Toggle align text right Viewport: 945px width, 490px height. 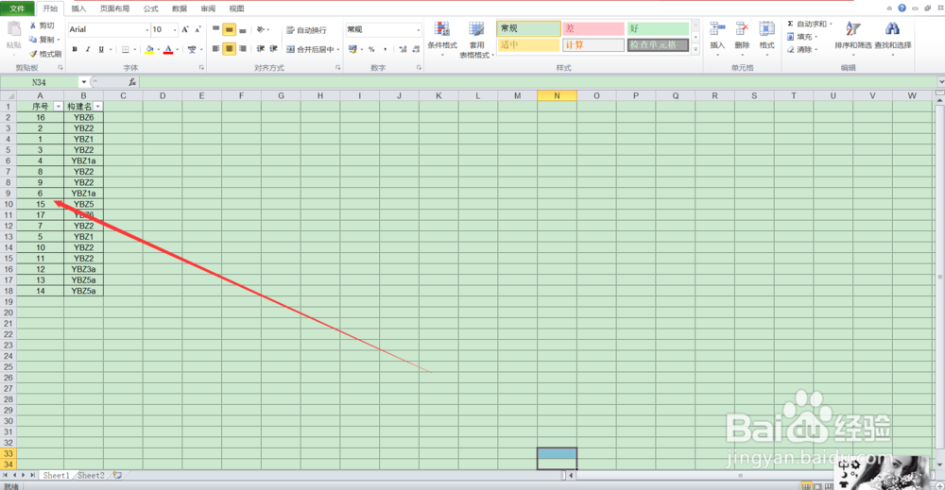tap(242, 49)
